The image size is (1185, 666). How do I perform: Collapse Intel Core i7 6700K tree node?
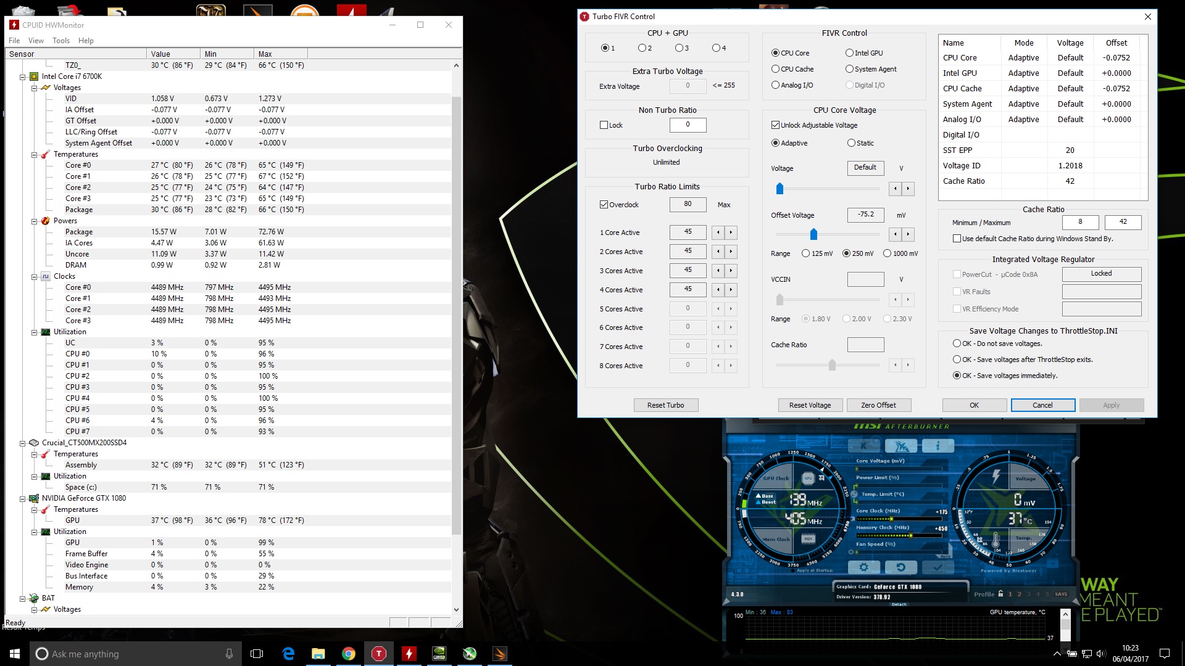(x=23, y=77)
